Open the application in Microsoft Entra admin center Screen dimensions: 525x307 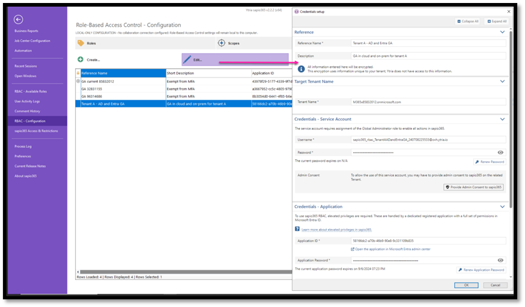pyautogui.click(x=390, y=249)
